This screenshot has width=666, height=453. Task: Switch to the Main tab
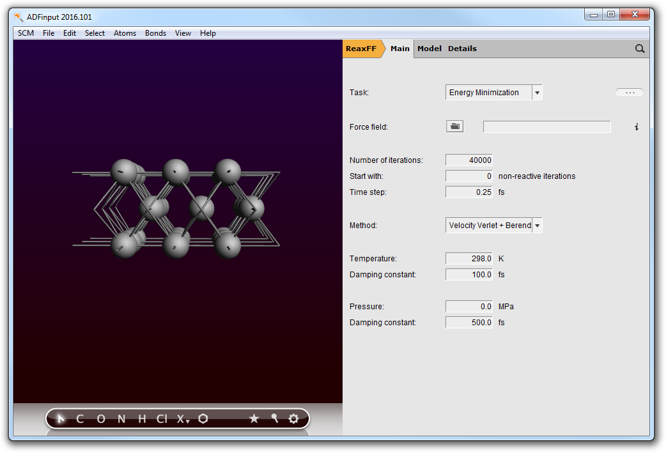tap(400, 49)
